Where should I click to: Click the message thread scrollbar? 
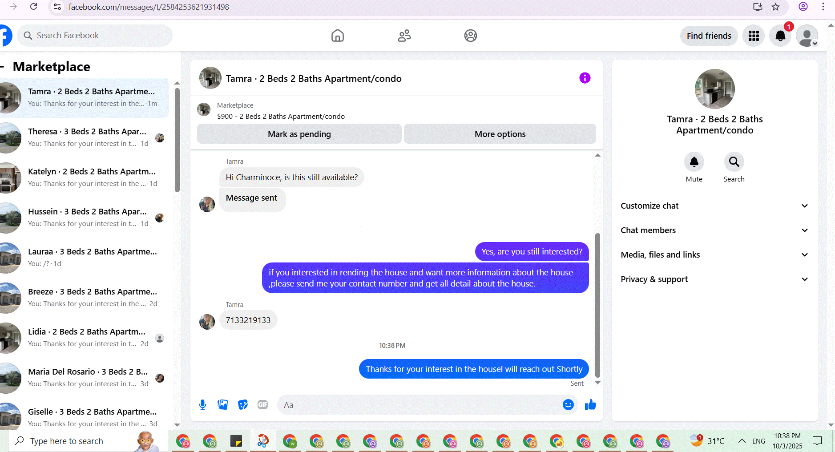(x=597, y=305)
